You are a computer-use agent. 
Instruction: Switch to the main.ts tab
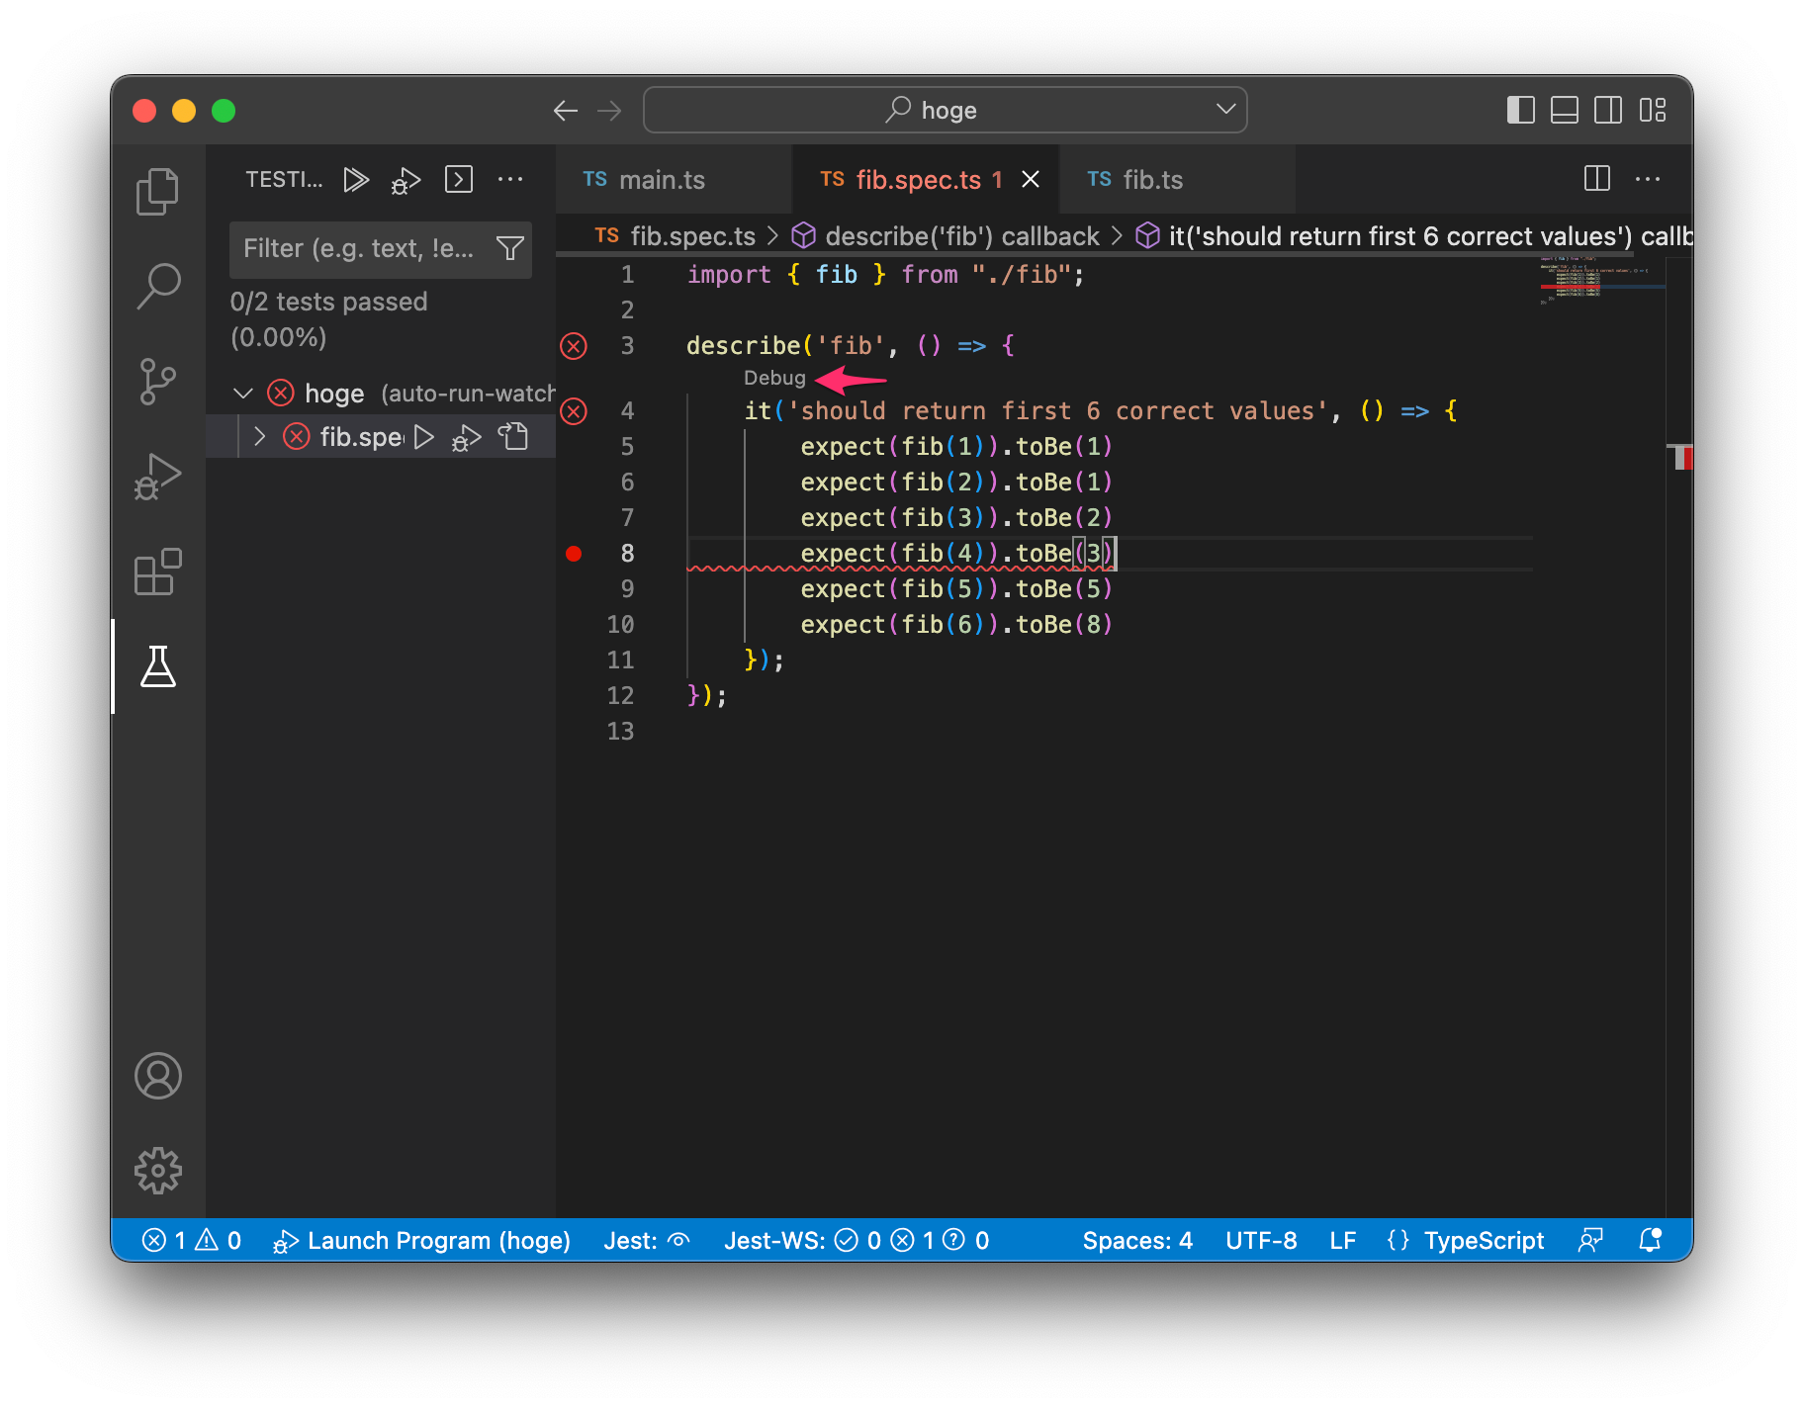tap(661, 180)
